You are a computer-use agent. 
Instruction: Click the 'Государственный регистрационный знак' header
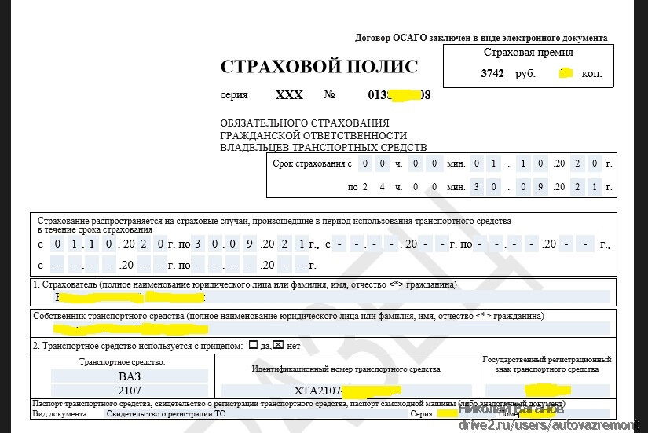547,365
